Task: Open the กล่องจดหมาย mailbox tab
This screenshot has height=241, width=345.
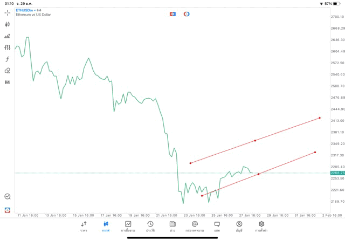Action: tap(195, 226)
